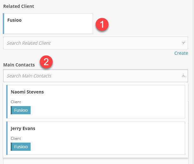Viewport: 194px width, 164px height.
Task: Click the blue left edge of Naomi Stevens card
Action: tap(7, 102)
